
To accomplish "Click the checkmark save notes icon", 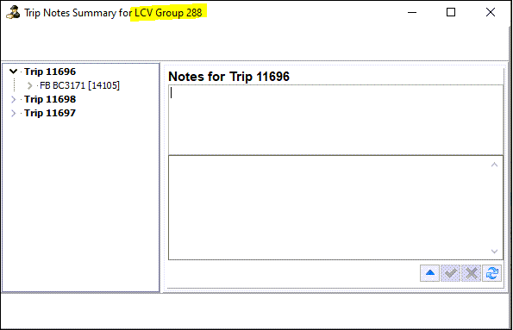I will click(x=451, y=273).
